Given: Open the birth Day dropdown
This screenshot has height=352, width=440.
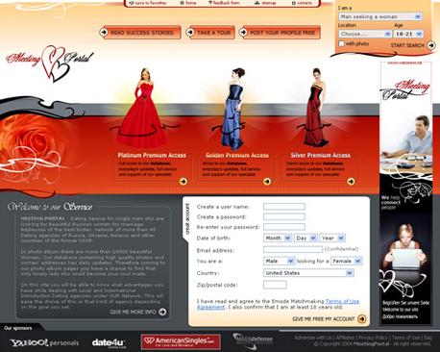Looking at the screenshot, I should click(x=306, y=238).
